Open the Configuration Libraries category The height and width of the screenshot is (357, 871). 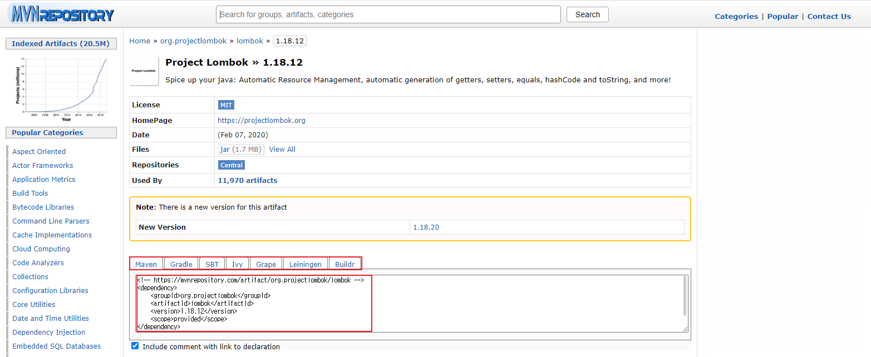pyautogui.click(x=51, y=290)
